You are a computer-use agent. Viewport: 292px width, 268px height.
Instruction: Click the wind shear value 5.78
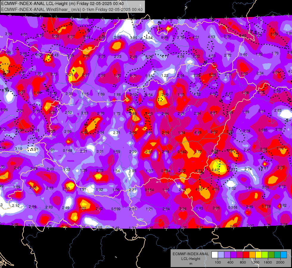tap(7, 71)
